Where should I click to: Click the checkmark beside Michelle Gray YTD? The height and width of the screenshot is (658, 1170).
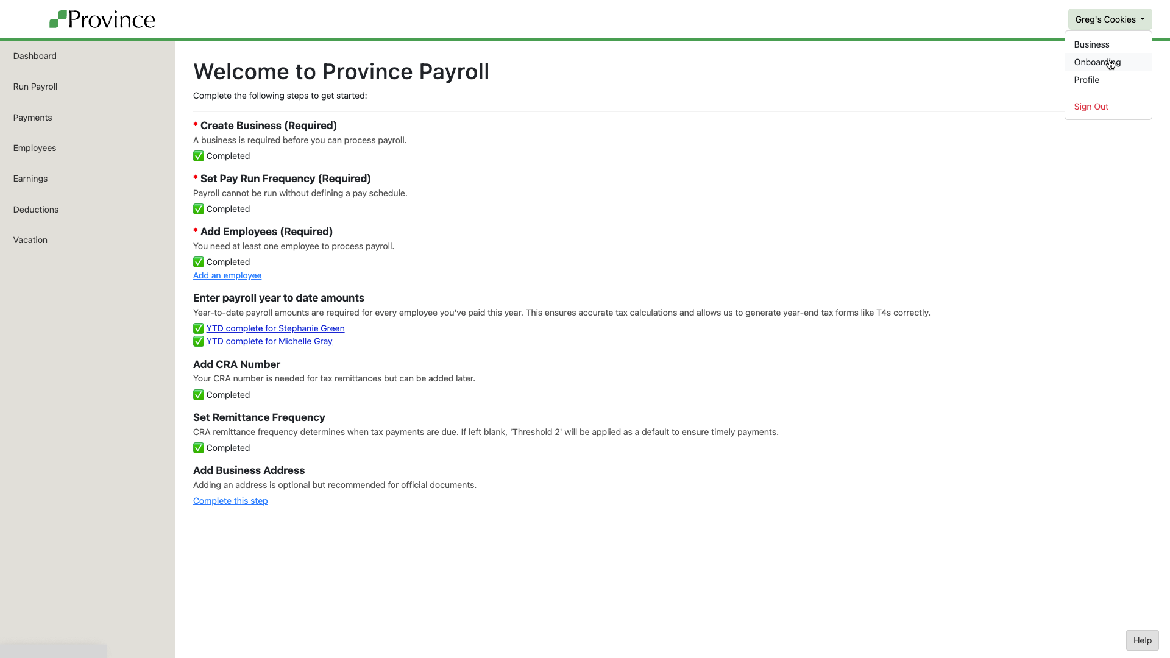tap(199, 341)
